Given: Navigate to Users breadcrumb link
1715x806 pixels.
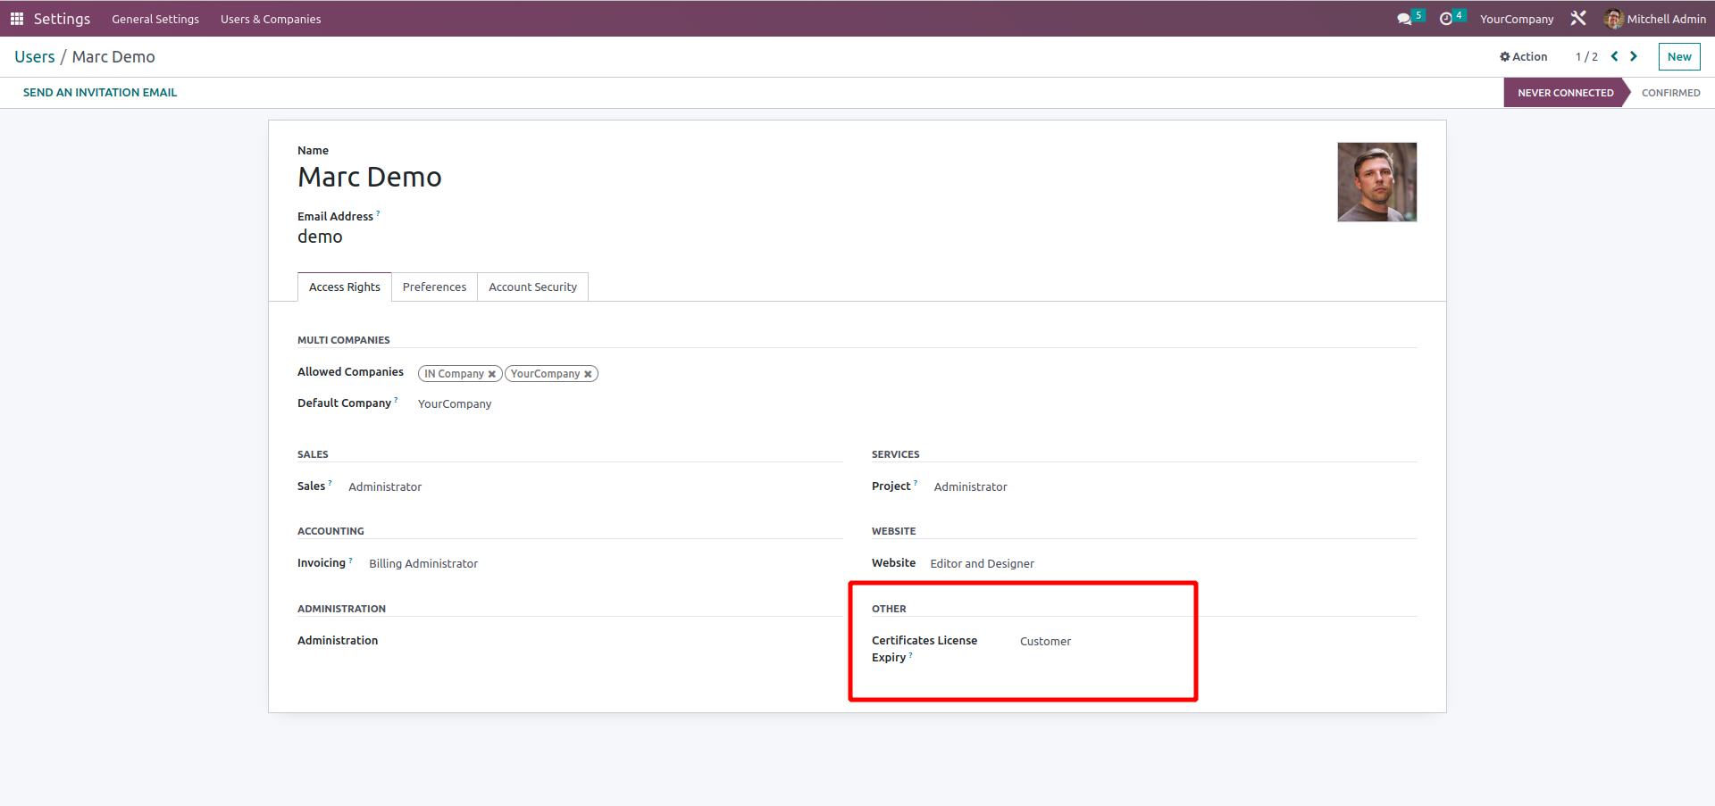Looking at the screenshot, I should tap(35, 56).
